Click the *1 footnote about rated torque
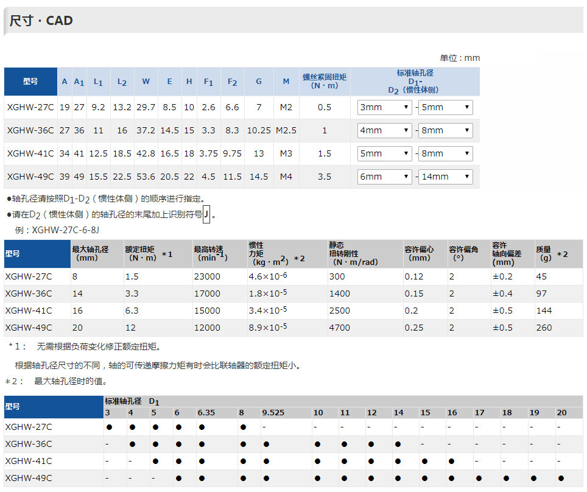The height and width of the screenshot is (492, 587). pyautogui.click(x=85, y=346)
